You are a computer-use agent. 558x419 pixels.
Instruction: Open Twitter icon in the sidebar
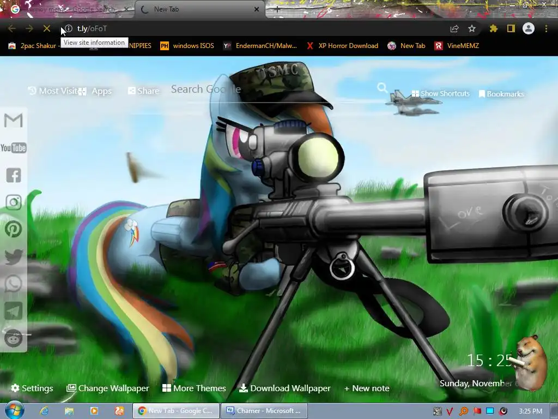click(14, 257)
